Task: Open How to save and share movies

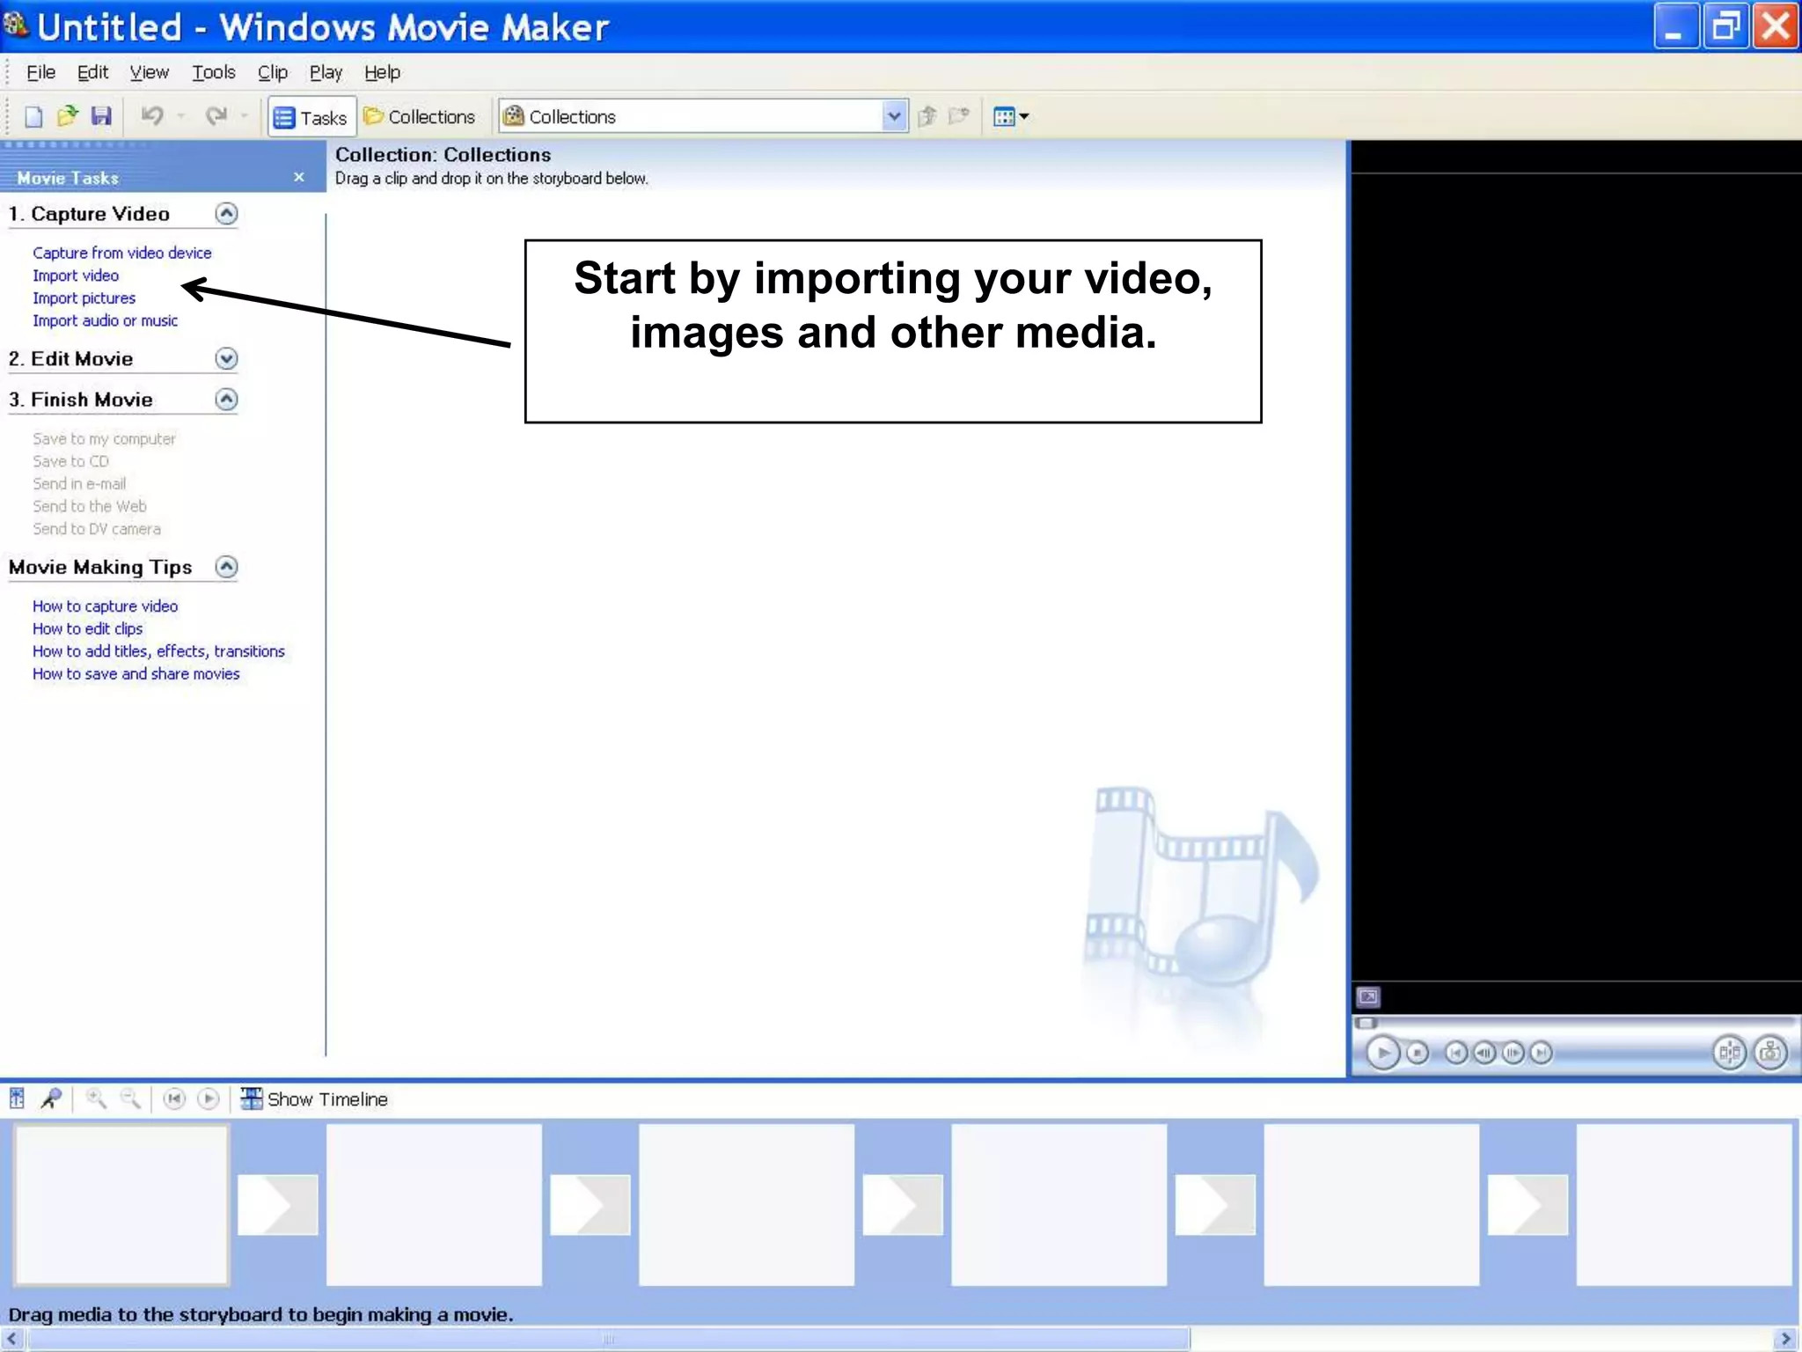Action: point(136,674)
